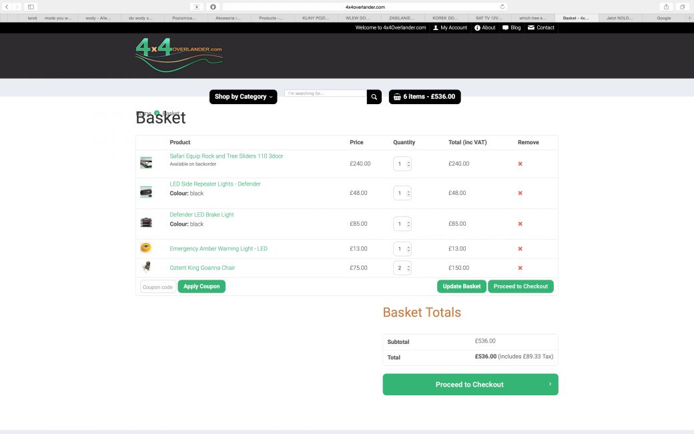Open My Account in top bar
Screen dimensions: 694x434
450,27
